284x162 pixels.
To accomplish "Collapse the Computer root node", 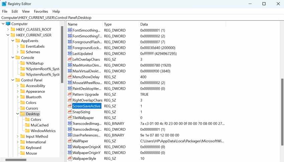I will click(3, 24).
